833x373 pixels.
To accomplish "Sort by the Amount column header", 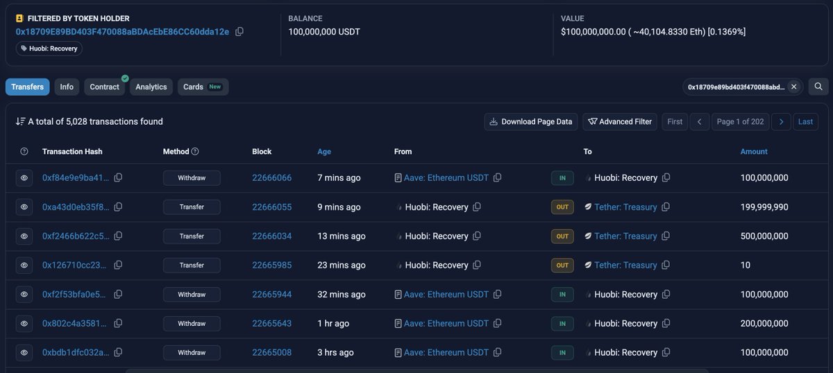I will 754,151.
